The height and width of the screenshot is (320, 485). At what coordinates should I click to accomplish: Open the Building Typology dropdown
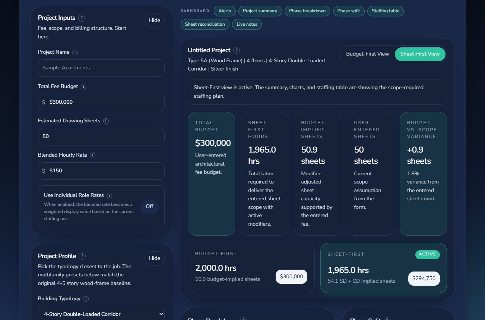tap(101, 314)
